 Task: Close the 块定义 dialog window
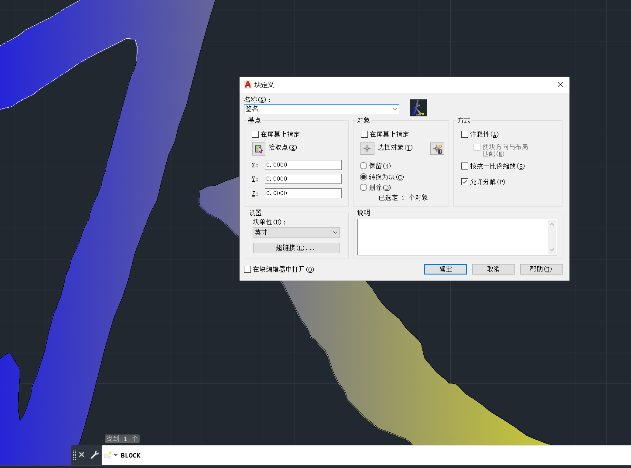click(560, 85)
